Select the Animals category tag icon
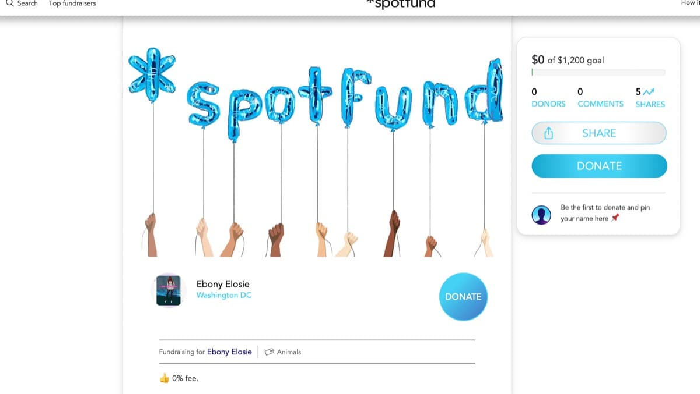The height and width of the screenshot is (394, 700). pyautogui.click(x=269, y=352)
